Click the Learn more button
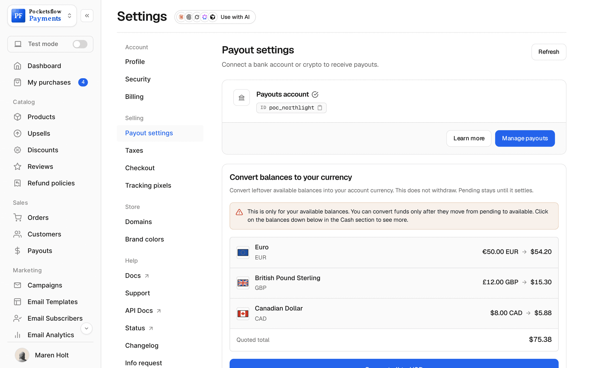Image resolution: width=589 pixels, height=368 pixels. point(469,139)
